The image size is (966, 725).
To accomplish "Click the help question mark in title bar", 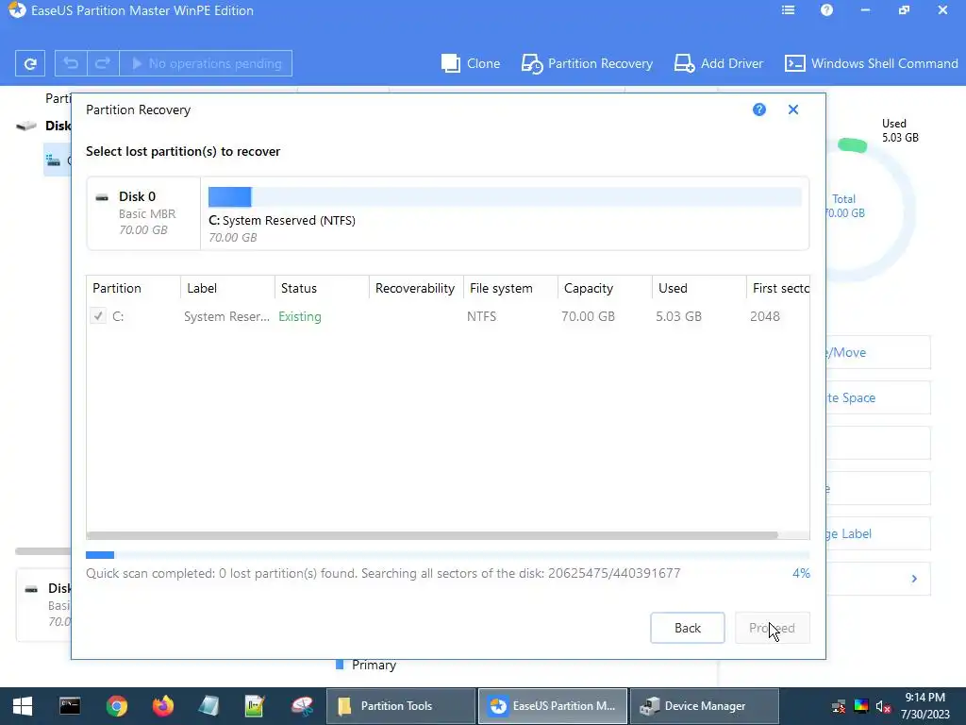I will pyautogui.click(x=826, y=10).
